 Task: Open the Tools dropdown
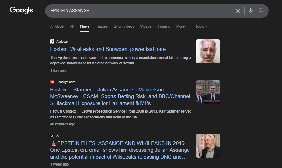pos(201,26)
